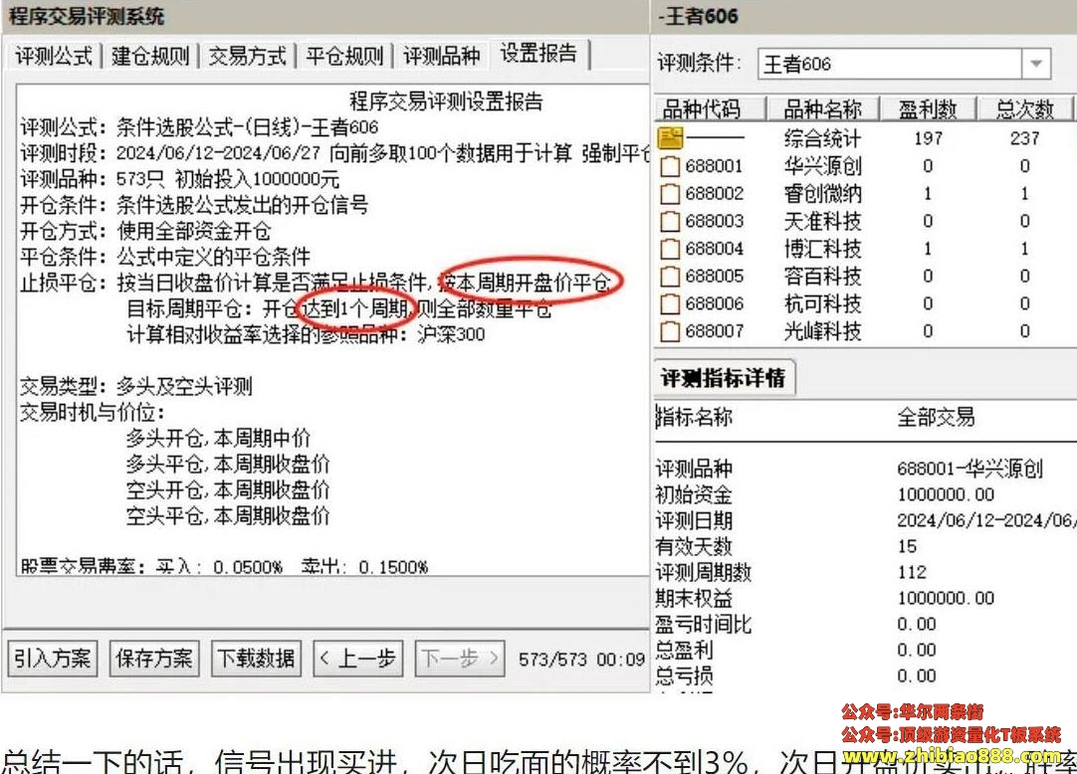Select stock name 博汇科技
1077x774 pixels.
click(822, 248)
